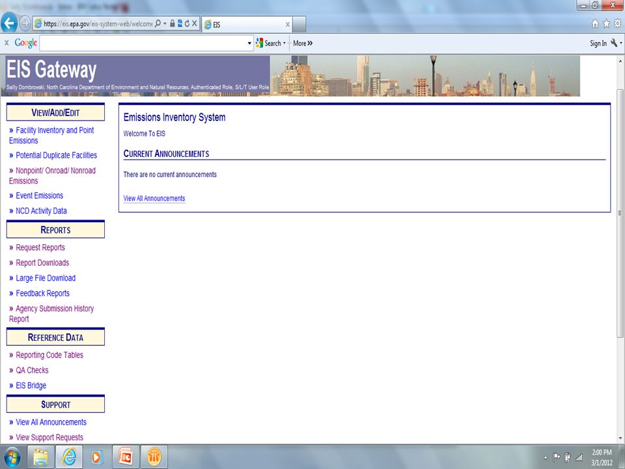
Task: Open the Search button's dropdown arrow
Action: [285, 43]
